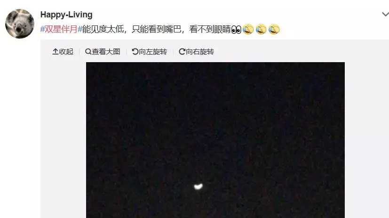Click the last laughing-crying emoji
389x218 pixels.
point(274,29)
